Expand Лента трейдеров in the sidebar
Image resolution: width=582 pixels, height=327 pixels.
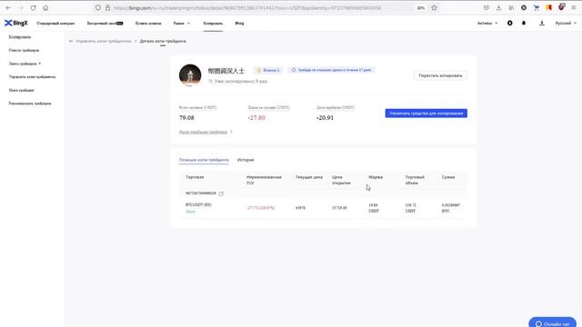tap(25, 64)
